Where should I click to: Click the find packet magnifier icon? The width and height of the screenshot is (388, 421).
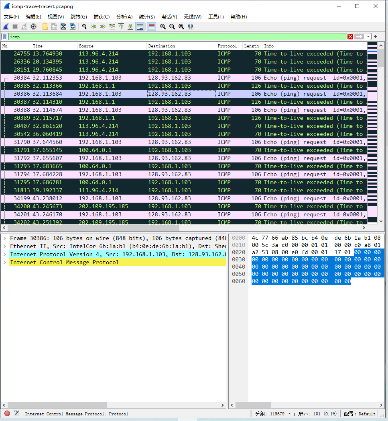click(x=84, y=27)
